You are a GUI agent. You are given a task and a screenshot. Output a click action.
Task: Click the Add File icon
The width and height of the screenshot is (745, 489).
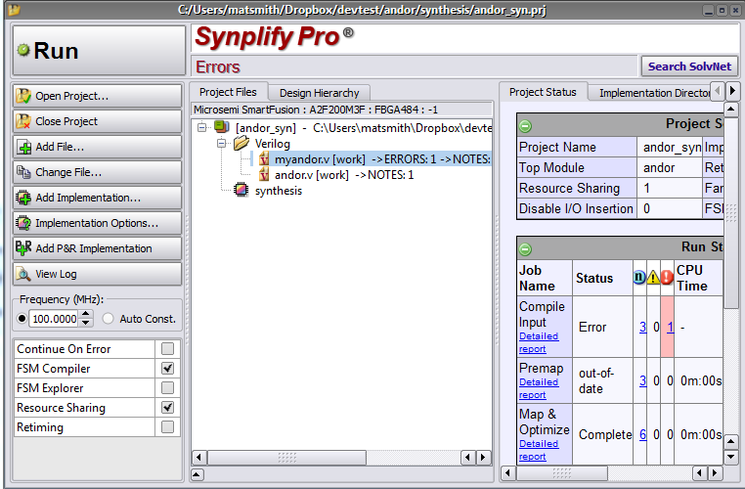click(x=24, y=147)
